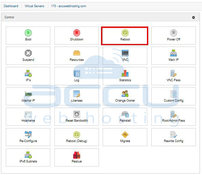The height and width of the screenshot is (175, 202).
Task: Click the Control panel header bar
Action: 100,17
